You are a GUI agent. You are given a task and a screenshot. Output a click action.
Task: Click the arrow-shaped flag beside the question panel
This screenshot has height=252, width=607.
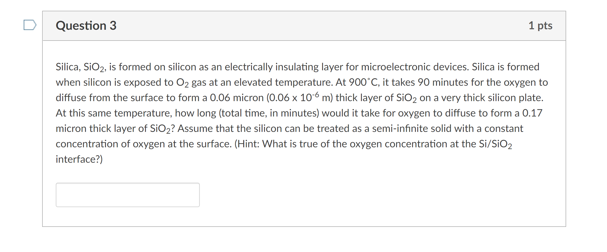(x=29, y=25)
